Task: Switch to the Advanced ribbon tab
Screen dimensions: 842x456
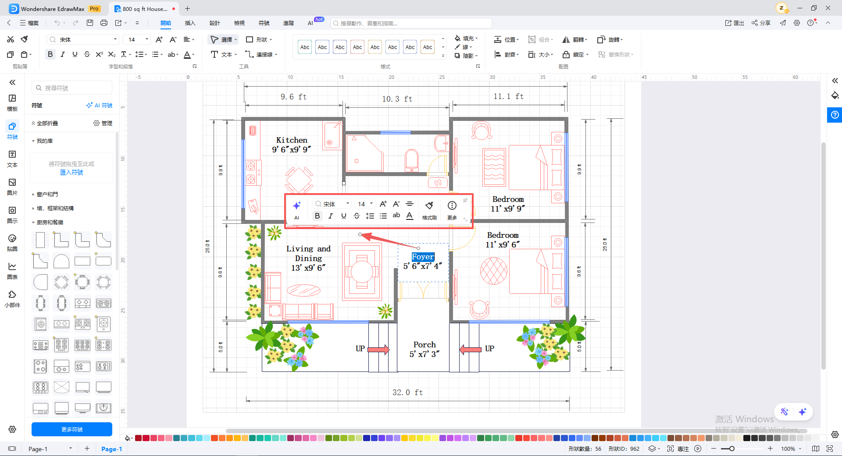Action: [x=289, y=23]
